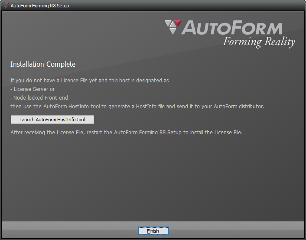The width and height of the screenshot is (306, 240).
Task: Click the '- License Server or' line
Action: coord(33,89)
